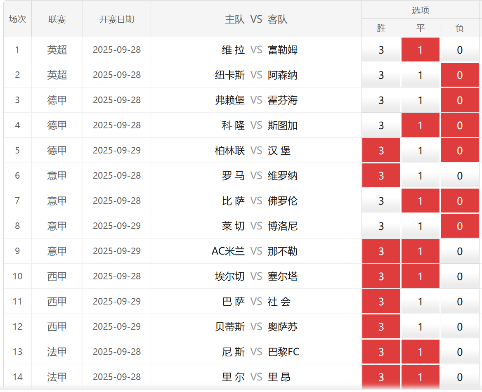Choose home win 3 for 科隆 vs 斯图加
Viewport: 482px width, 392px height.
click(381, 125)
